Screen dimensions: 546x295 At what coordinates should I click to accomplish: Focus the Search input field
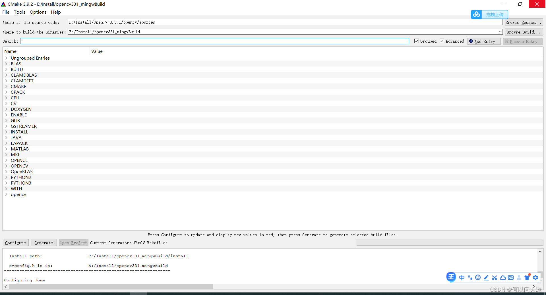coord(215,41)
